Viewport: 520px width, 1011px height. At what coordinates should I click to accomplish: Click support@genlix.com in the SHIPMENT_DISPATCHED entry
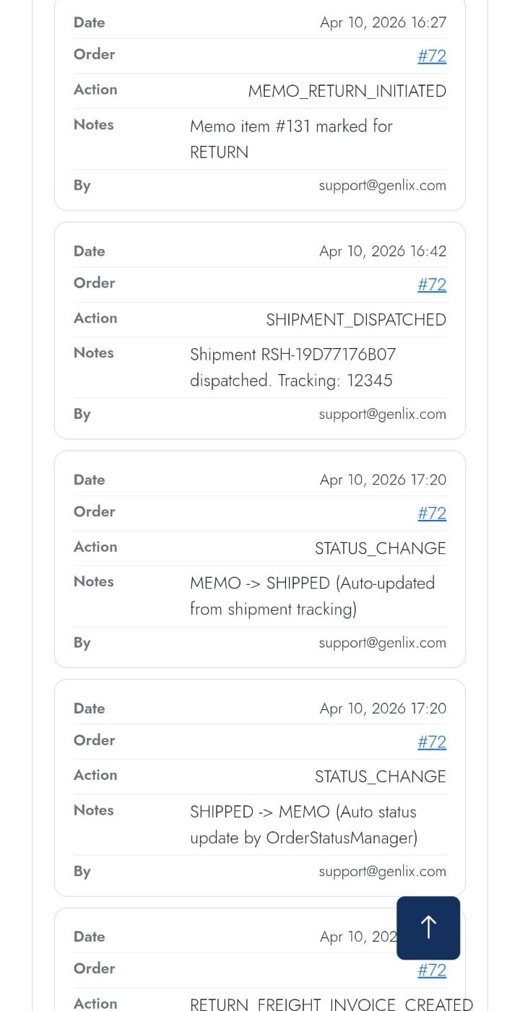pos(382,414)
